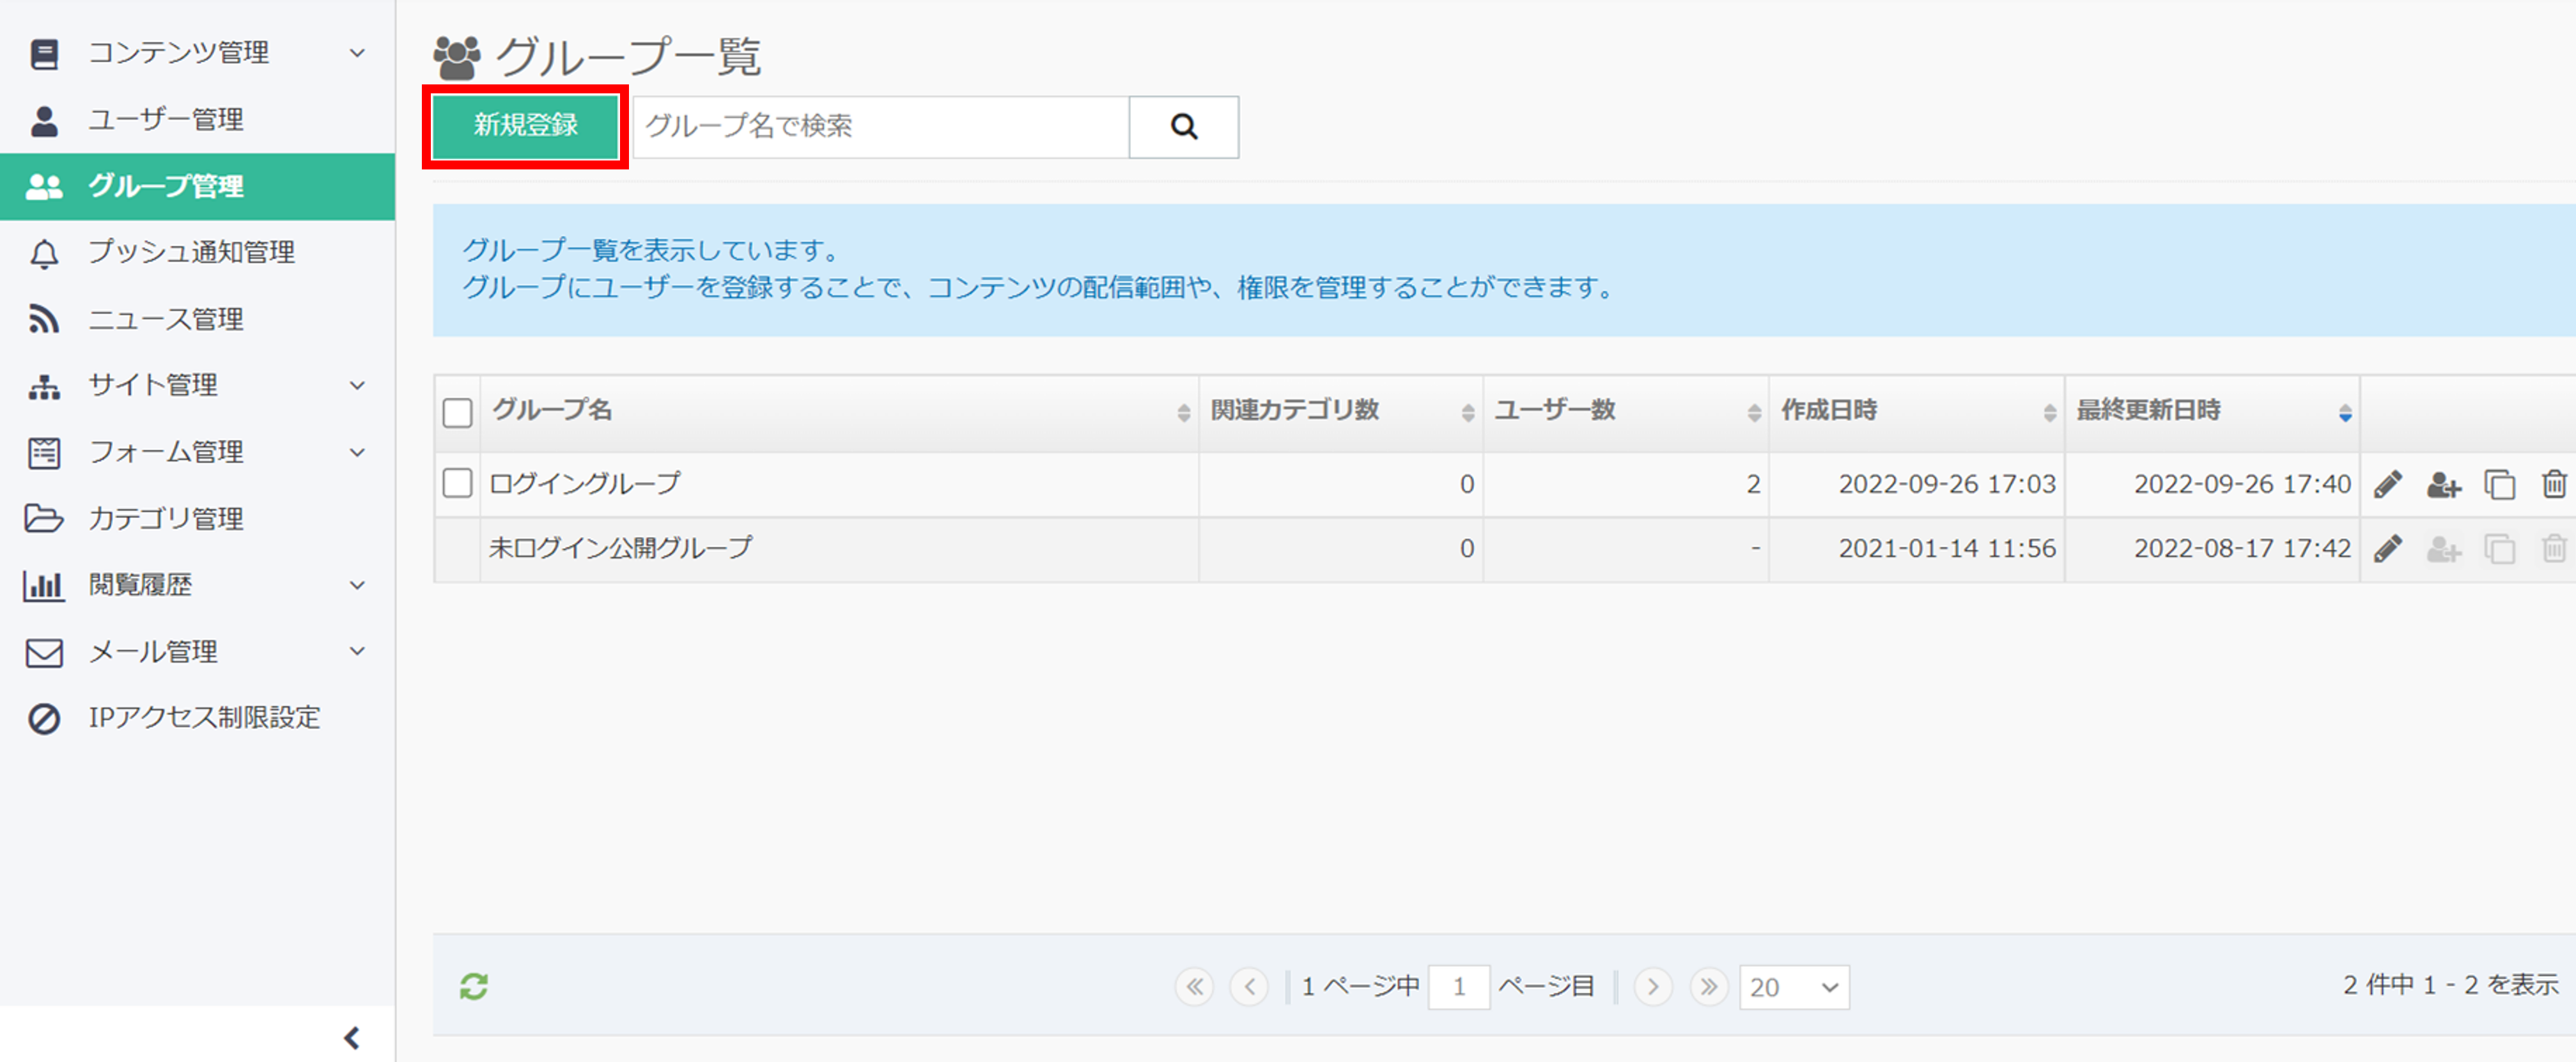Click the RSS icon beside ニュース管理

[44, 319]
